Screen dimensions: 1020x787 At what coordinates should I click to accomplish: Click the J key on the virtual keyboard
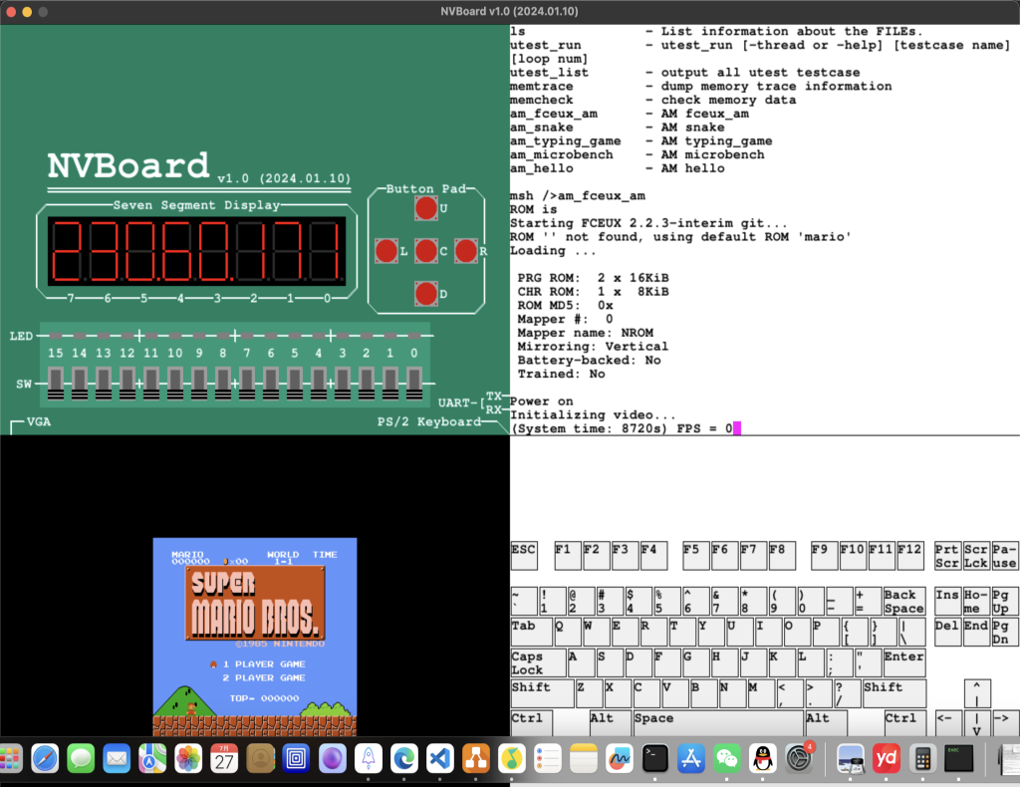[x=753, y=662]
